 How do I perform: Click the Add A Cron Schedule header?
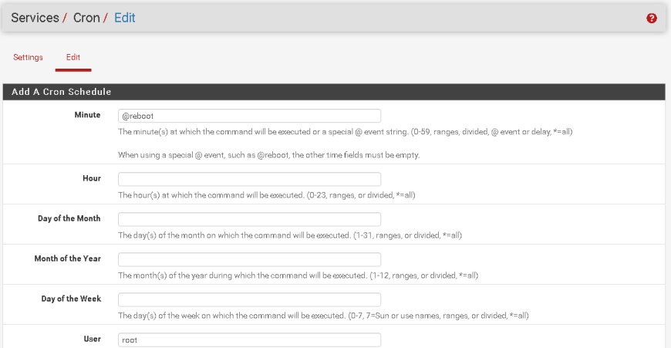[x=61, y=92]
